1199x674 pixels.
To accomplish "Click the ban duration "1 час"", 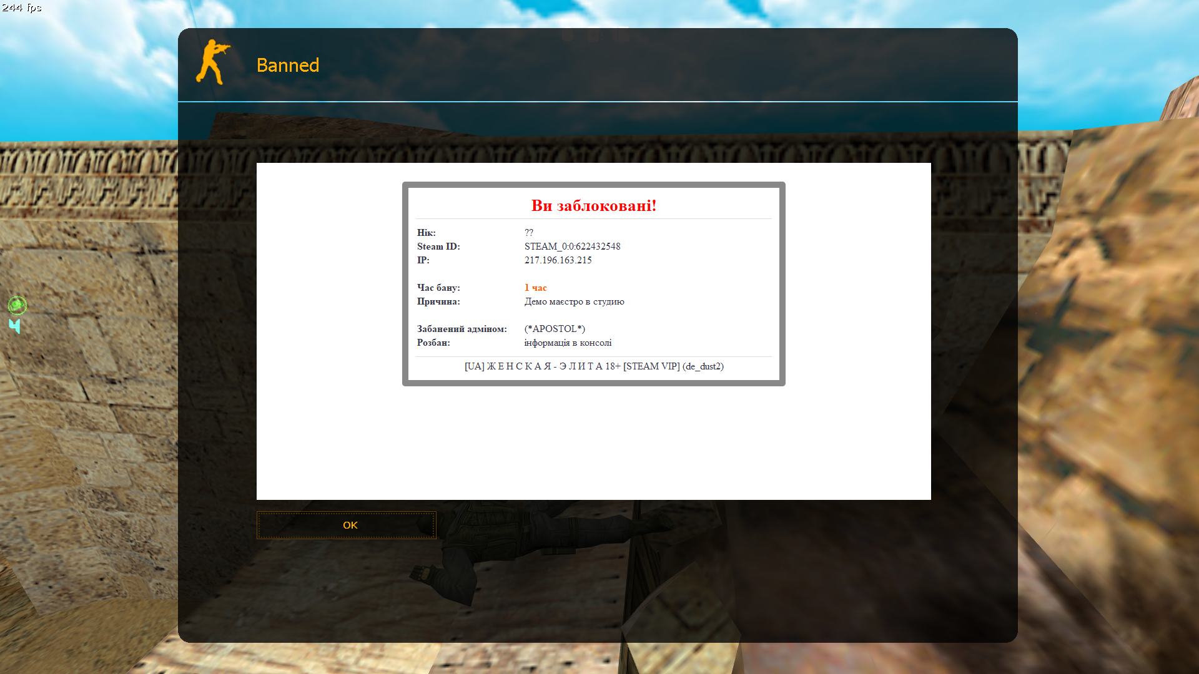I will coord(536,288).
